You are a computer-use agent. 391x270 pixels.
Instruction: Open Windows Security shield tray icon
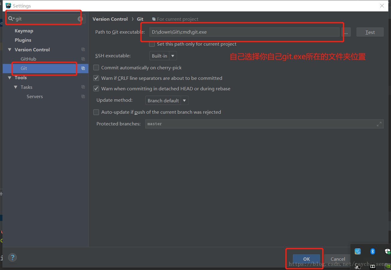point(387,251)
